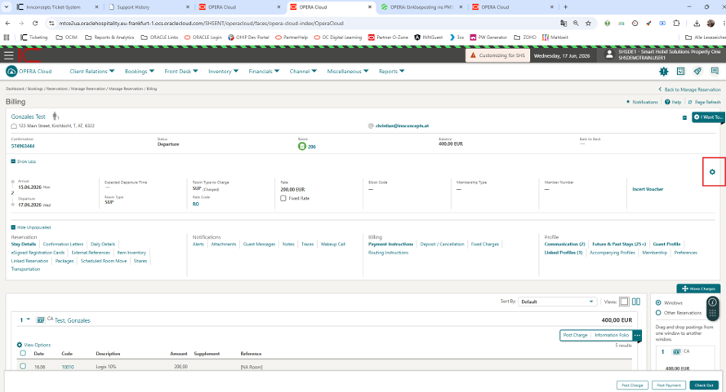Click the RO rate code link
This screenshot has height=392, width=726.
195,204
